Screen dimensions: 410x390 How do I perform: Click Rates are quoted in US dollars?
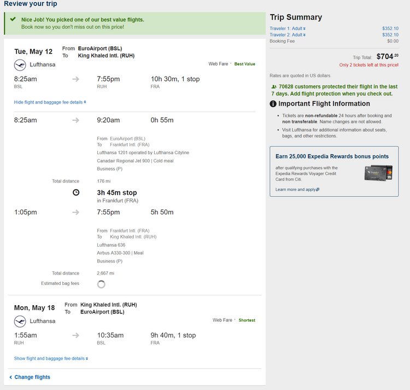pyautogui.click(x=300, y=75)
